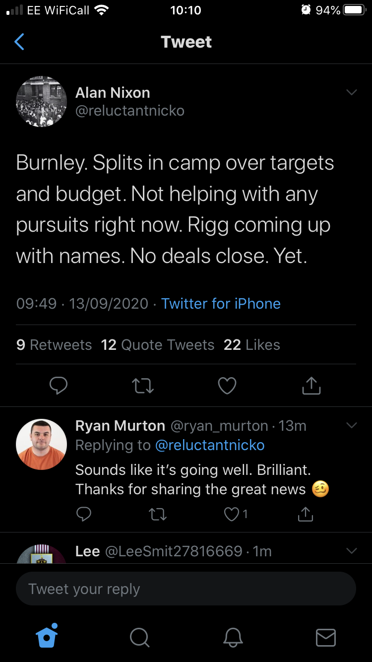This screenshot has height=662, width=372.
Task: Retweet Alan Nixon's Burnley tweet
Action: (143, 386)
